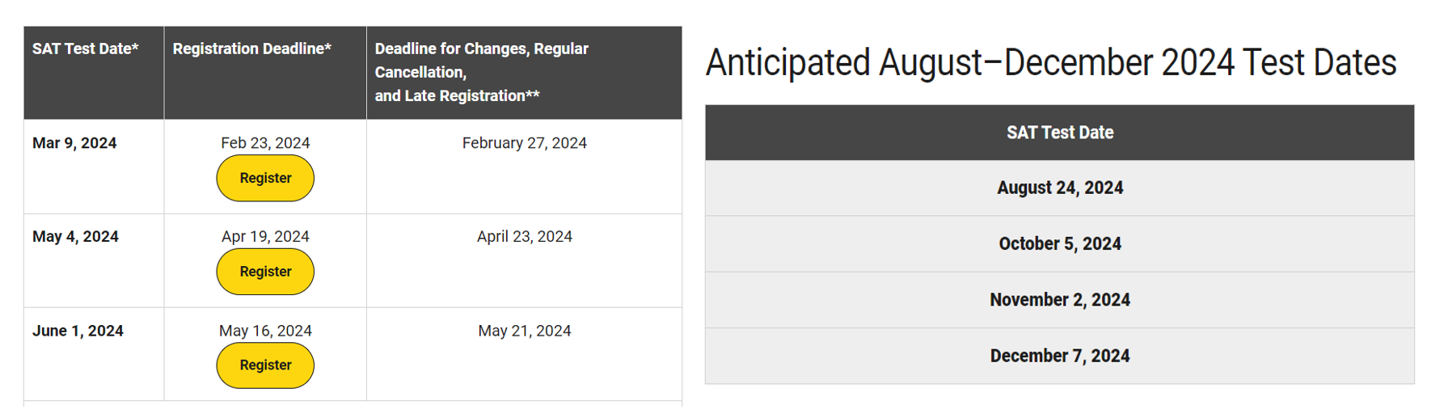Click Register for the Mar 9, 2024 test
This screenshot has width=1444, height=414.
click(265, 178)
